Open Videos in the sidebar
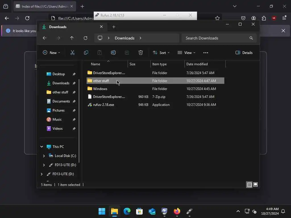The width and height of the screenshot is (291, 218). 57,129
